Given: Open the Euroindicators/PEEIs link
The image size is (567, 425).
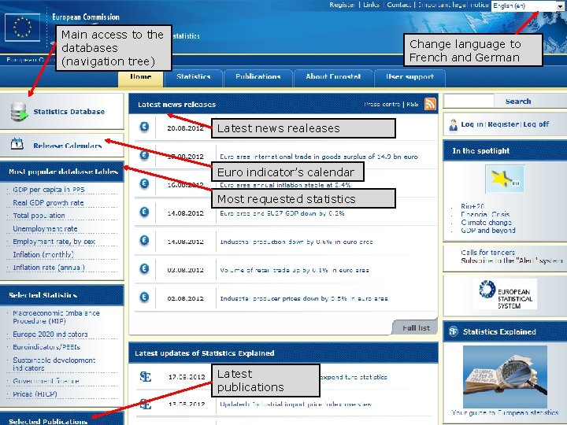Looking at the screenshot, I should tap(46, 347).
